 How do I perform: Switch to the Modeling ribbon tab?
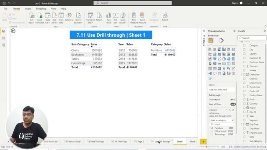(x=41, y=9)
